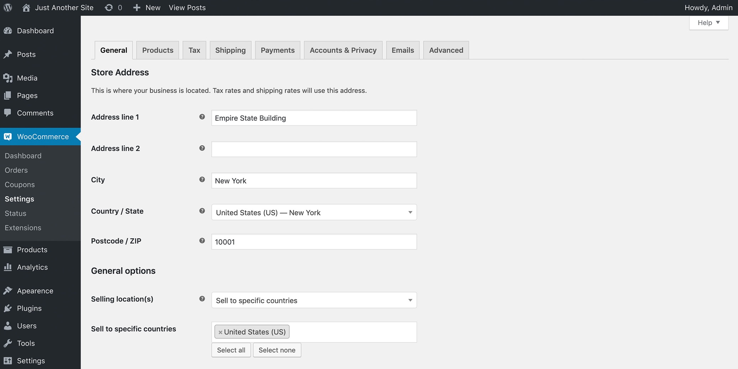Click the home icon beside Just Another Site

click(26, 7)
